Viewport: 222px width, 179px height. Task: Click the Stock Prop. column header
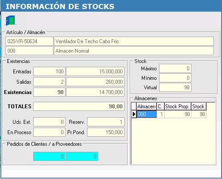[178, 107]
